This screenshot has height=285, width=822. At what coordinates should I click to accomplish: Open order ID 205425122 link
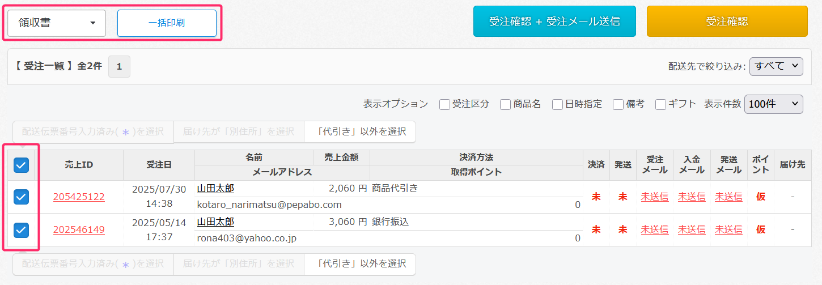pyautogui.click(x=79, y=197)
